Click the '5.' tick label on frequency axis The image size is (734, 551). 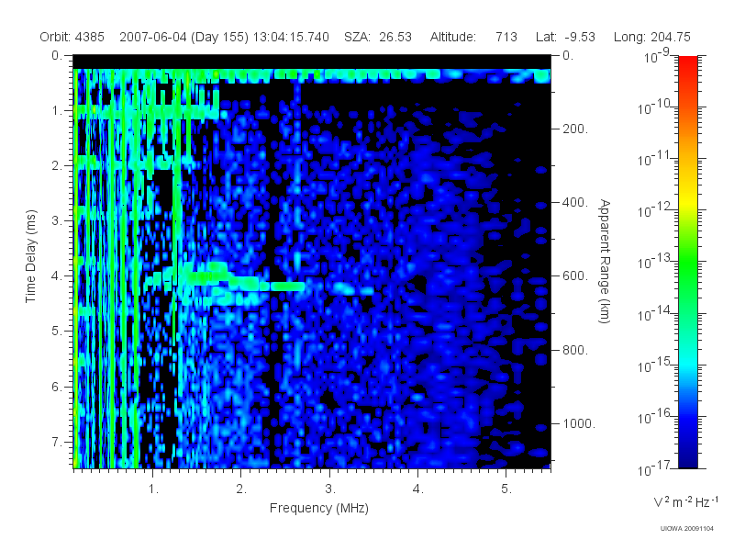(506, 489)
